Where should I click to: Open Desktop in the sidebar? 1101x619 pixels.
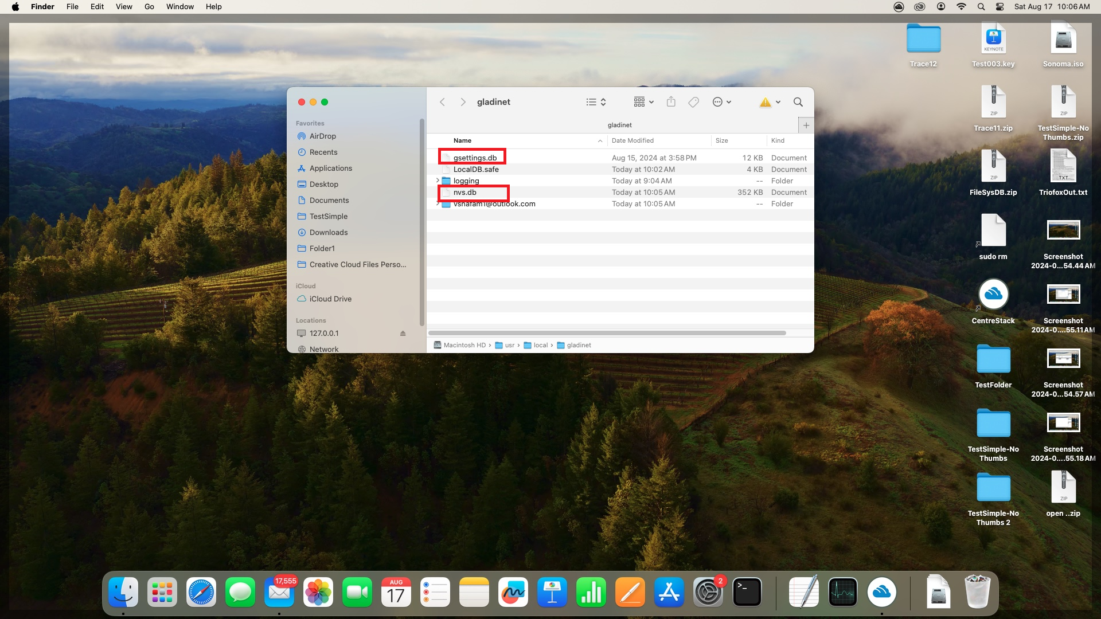[324, 184]
